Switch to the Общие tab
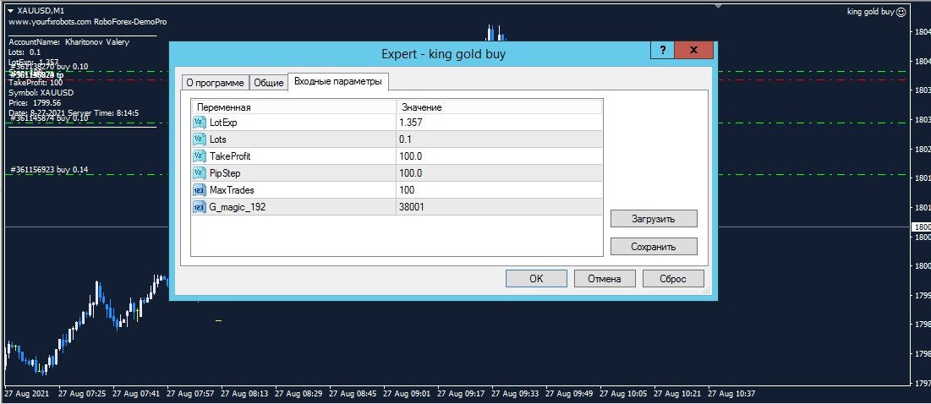The height and width of the screenshot is (404, 931). click(x=268, y=83)
